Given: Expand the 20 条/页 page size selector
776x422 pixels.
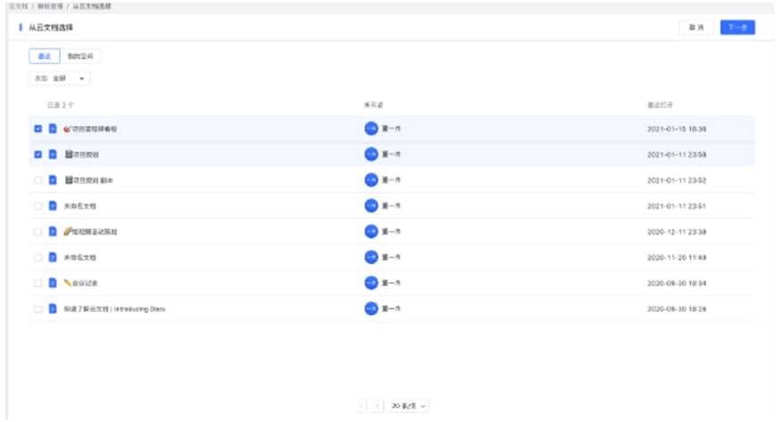Looking at the screenshot, I should tap(409, 406).
